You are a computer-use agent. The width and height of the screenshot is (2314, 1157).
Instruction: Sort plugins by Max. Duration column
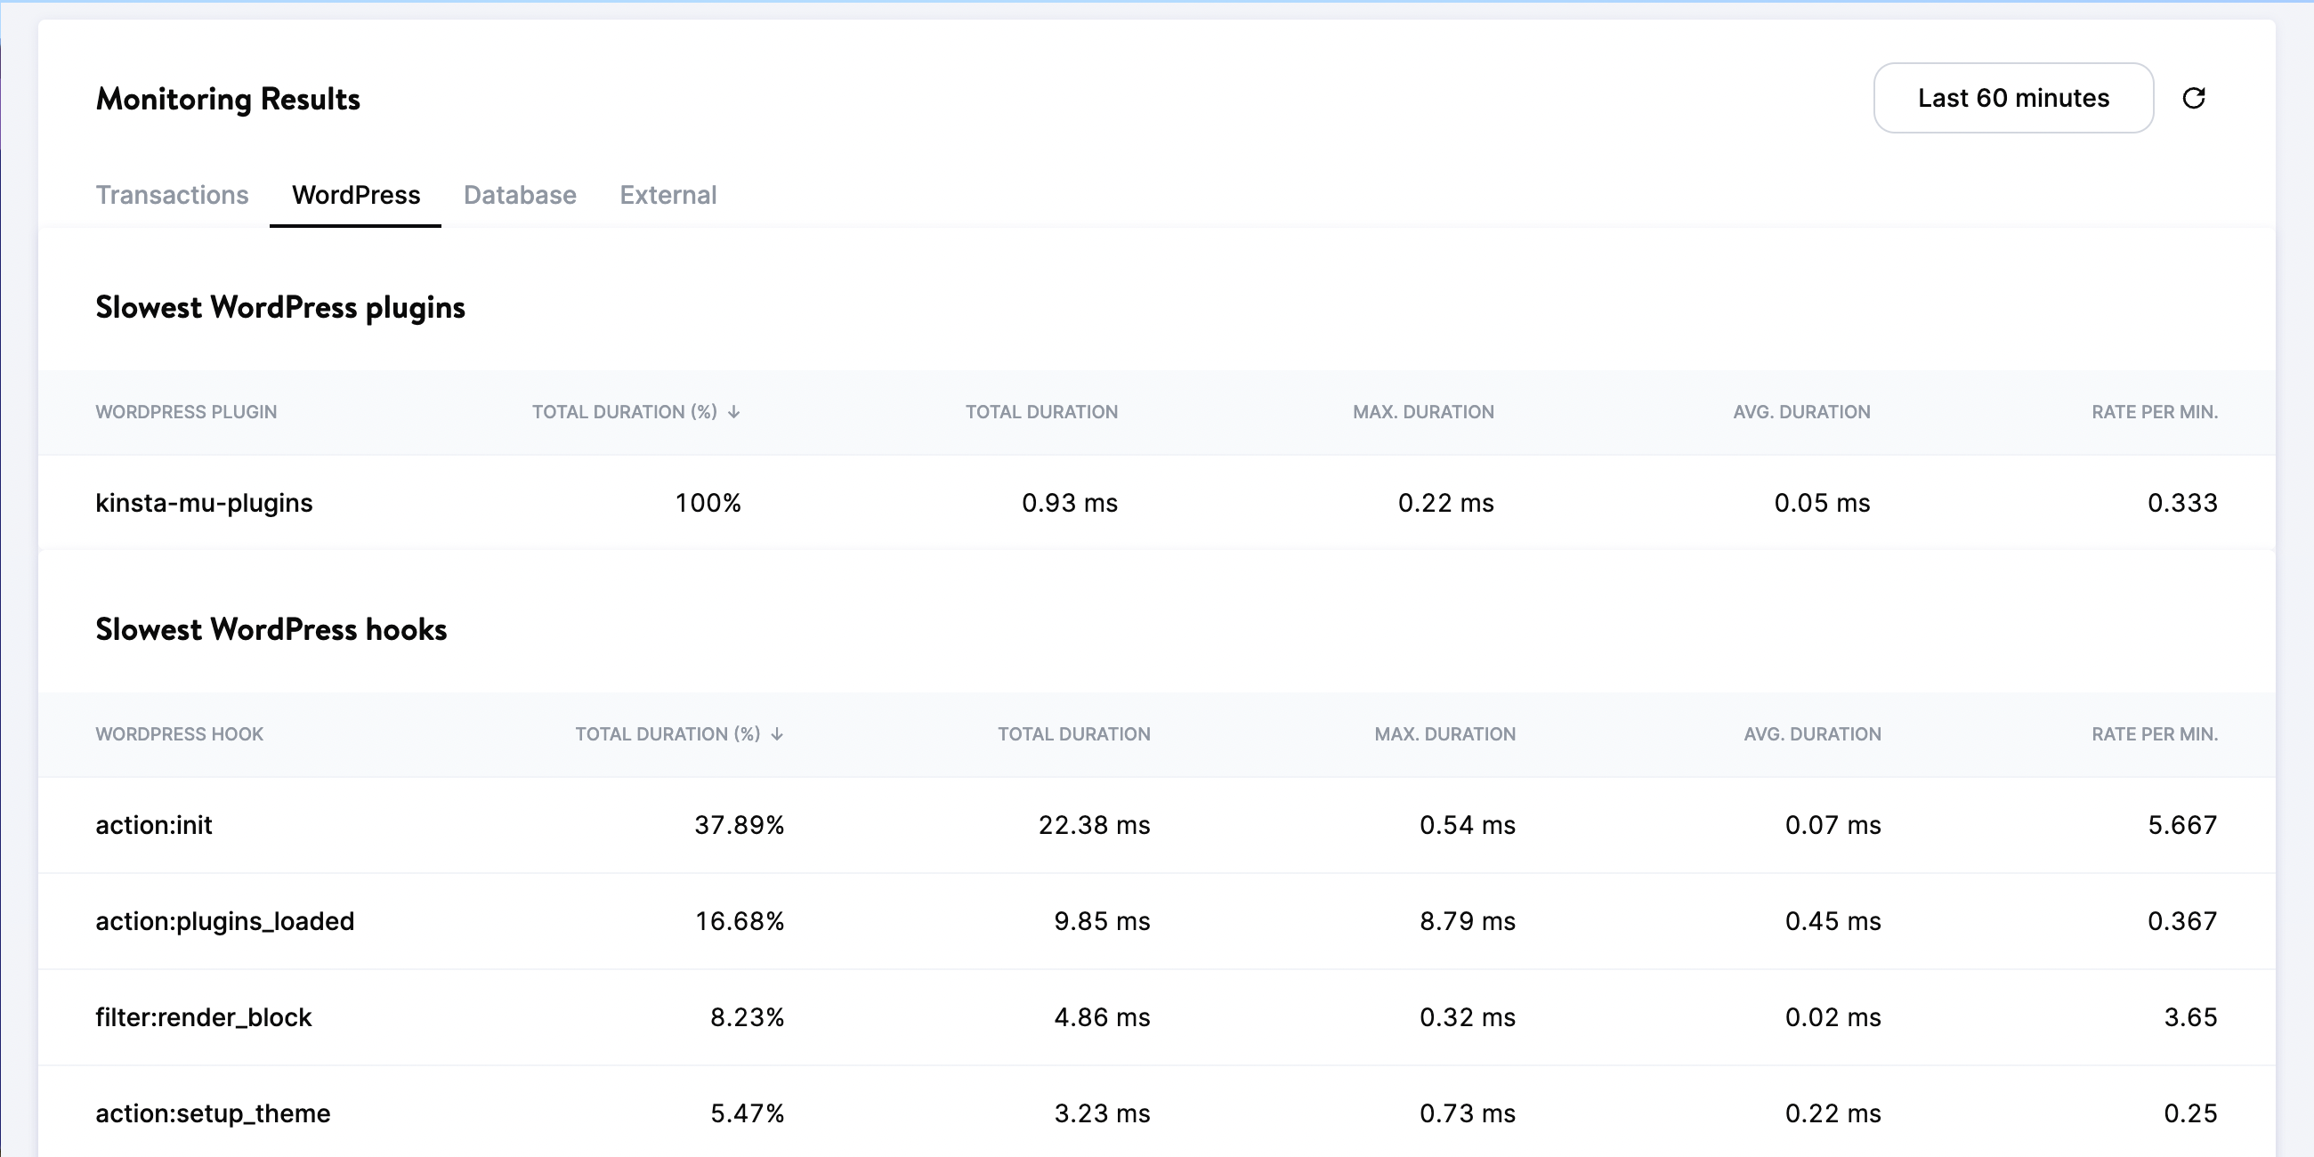point(1423,411)
